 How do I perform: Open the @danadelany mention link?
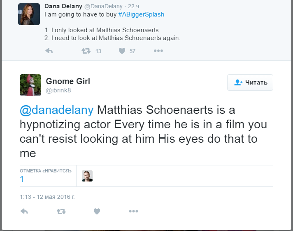pyautogui.click(x=57, y=110)
